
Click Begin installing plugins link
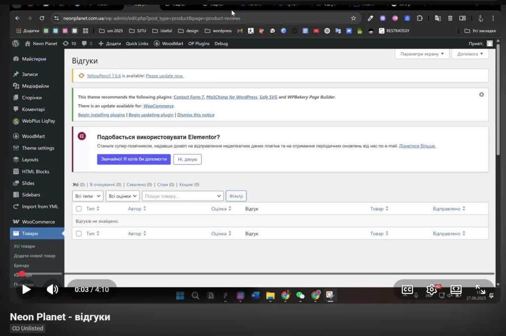[101, 115]
